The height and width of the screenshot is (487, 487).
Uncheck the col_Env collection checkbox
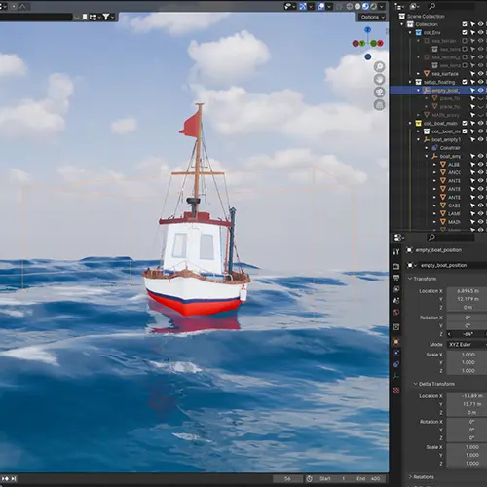pyautogui.click(x=465, y=32)
